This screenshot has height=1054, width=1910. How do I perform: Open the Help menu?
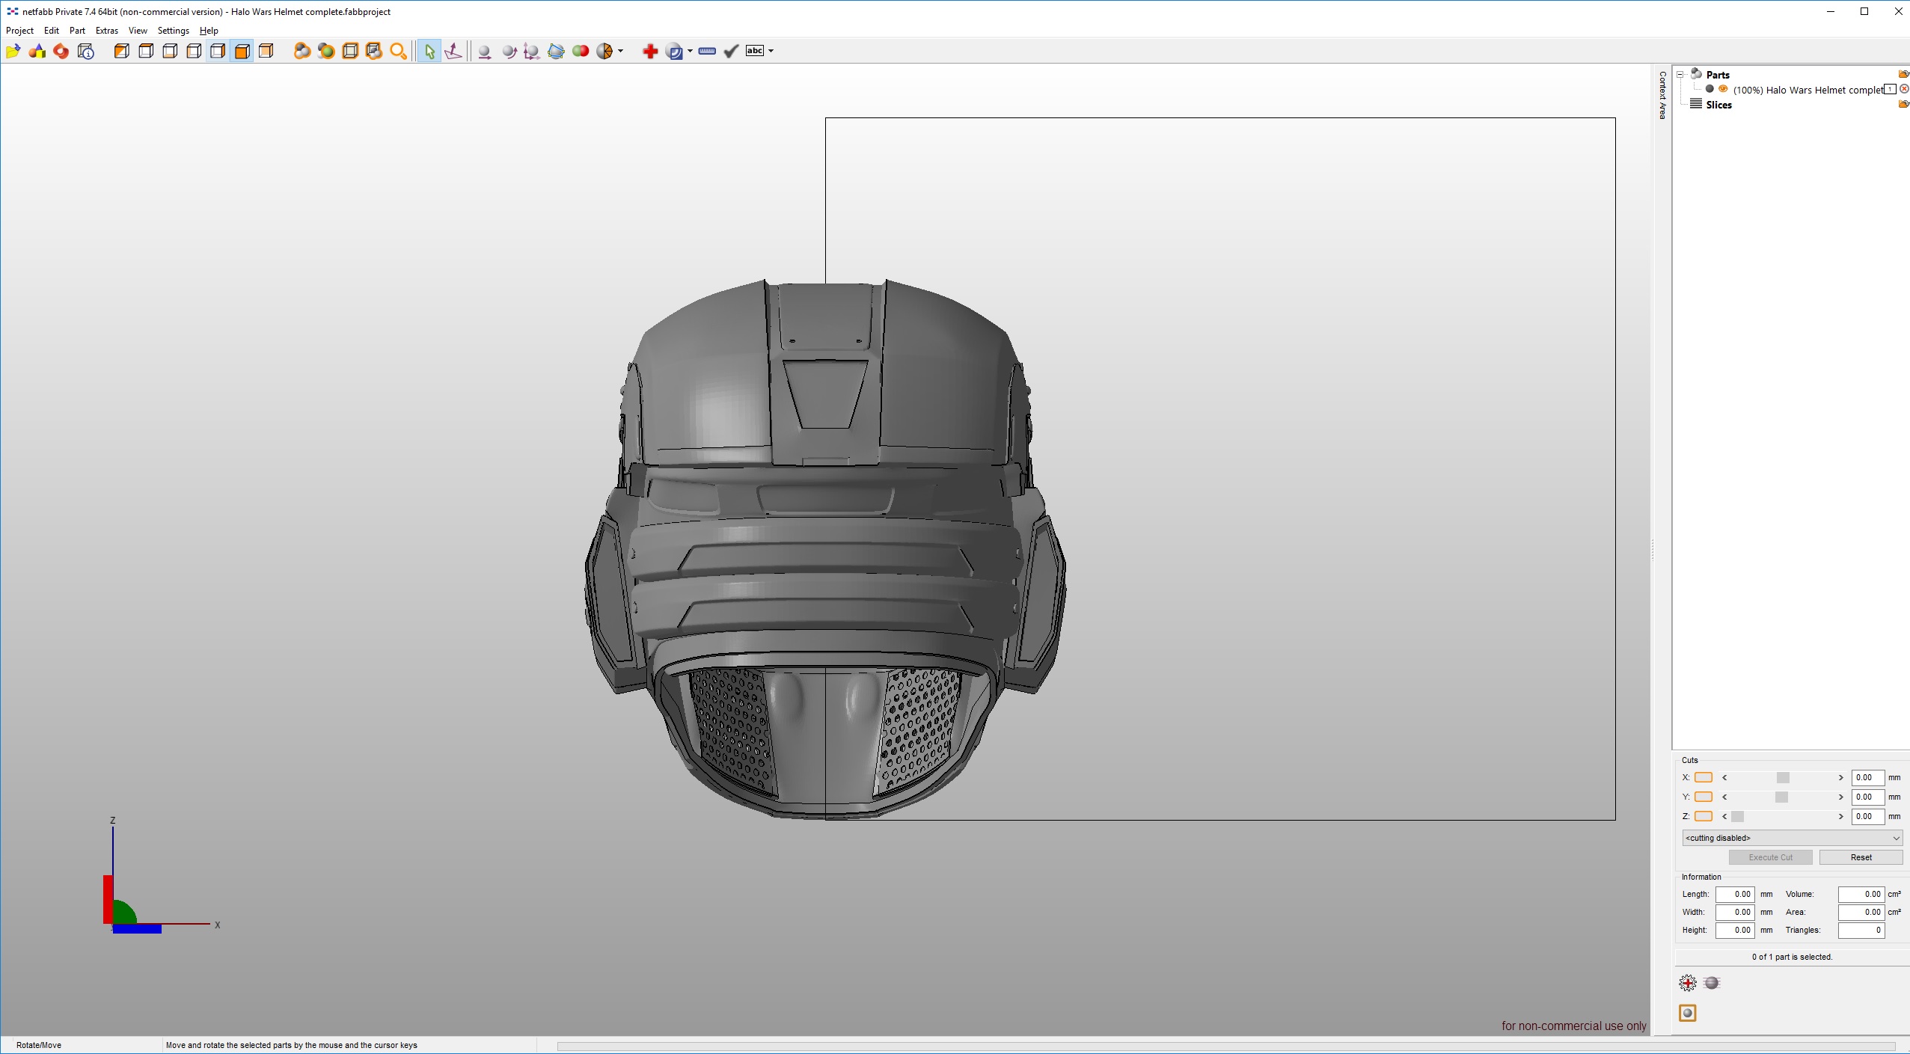pos(209,31)
